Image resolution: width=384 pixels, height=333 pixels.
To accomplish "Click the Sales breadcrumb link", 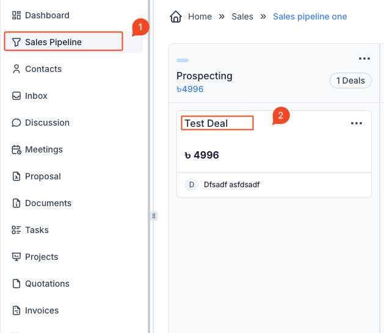I will [x=242, y=16].
